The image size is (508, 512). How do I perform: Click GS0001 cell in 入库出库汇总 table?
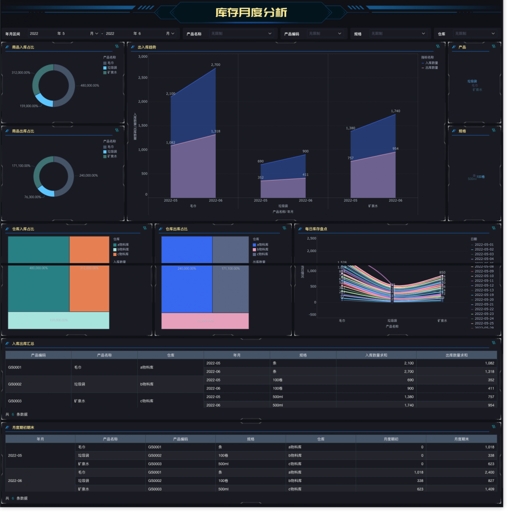14,367
